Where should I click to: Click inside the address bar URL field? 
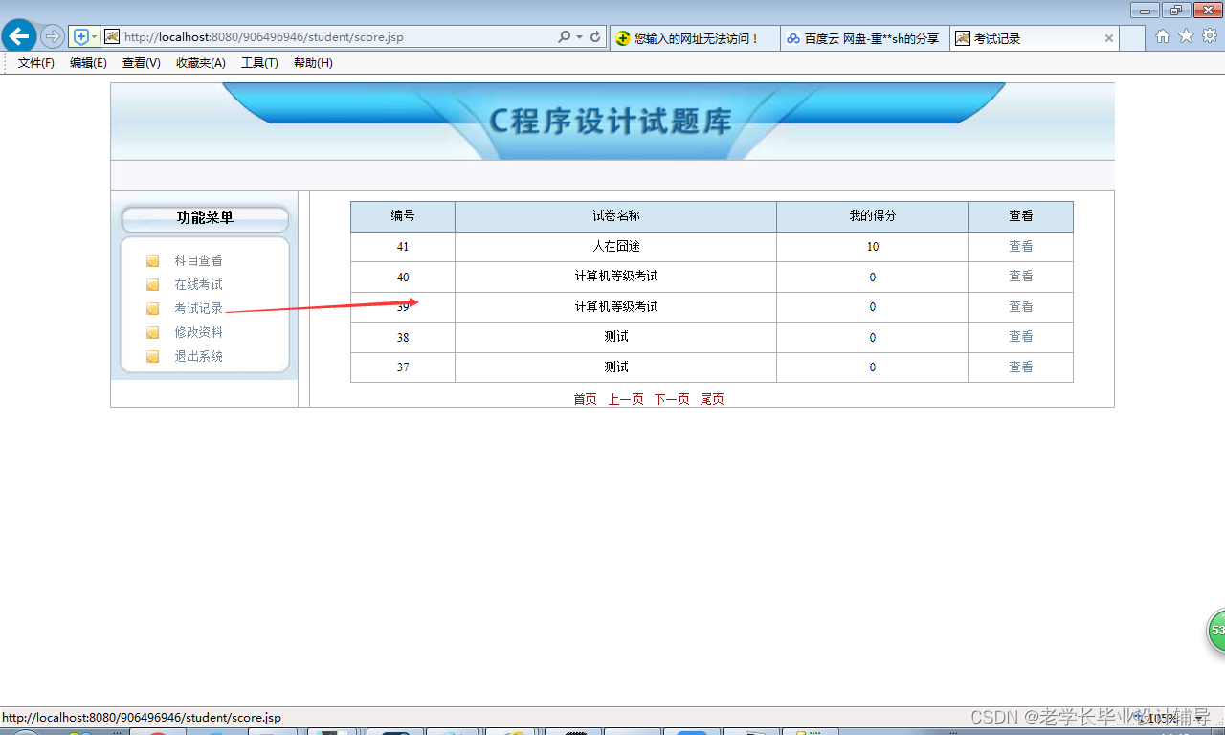[287, 36]
